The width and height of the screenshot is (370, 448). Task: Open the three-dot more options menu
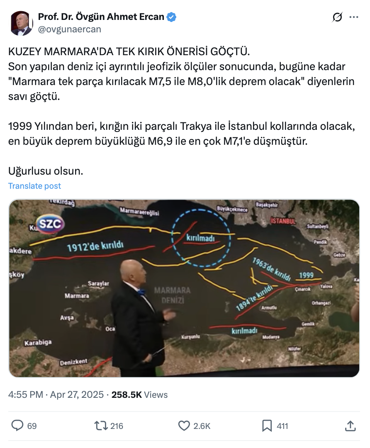[x=354, y=17]
